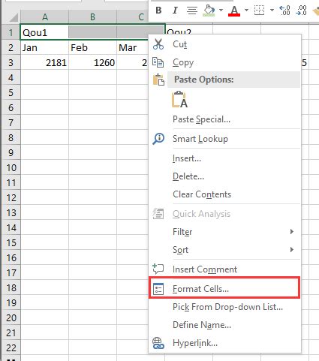Click the center align icon
The height and width of the screenshot is (361, 319).
(192, 11)
